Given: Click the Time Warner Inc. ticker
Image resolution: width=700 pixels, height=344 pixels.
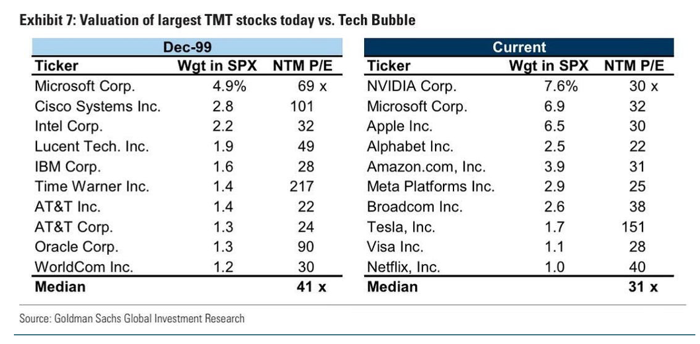Looking at the screenshot, I should pyautogui.click(x=91, y=187).
